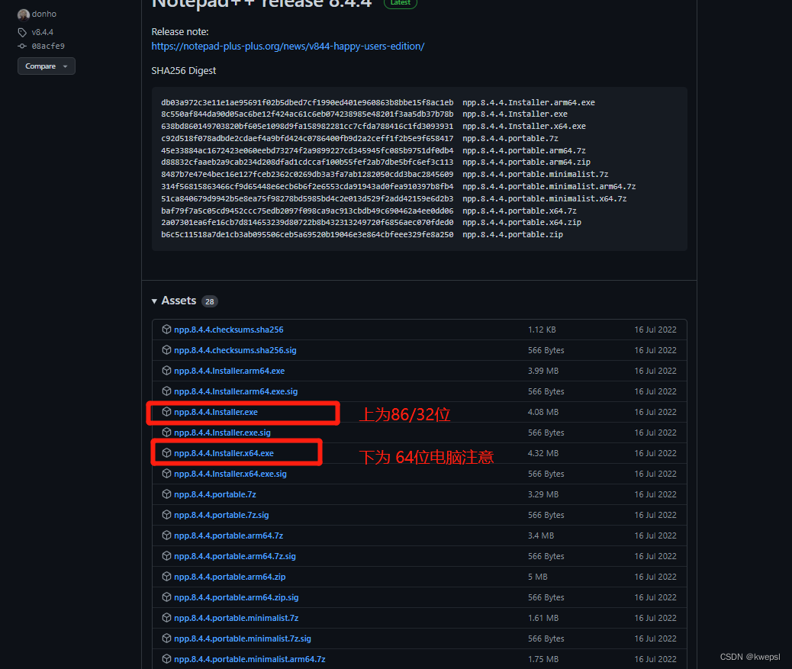
Task: Download npp.8.4.4.Installer.x64.exe.sig
Action: [230, 474]
